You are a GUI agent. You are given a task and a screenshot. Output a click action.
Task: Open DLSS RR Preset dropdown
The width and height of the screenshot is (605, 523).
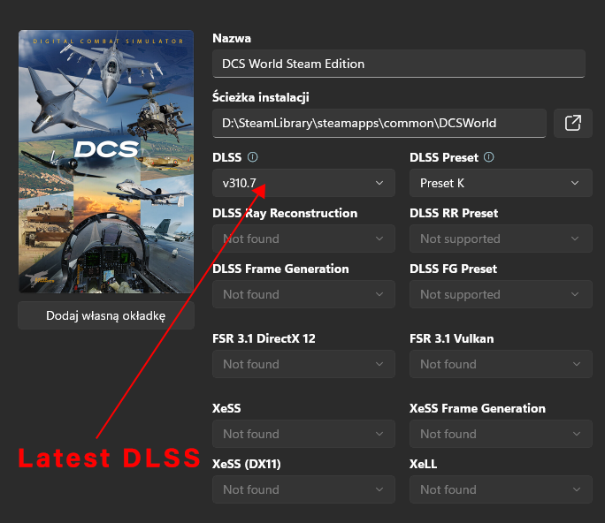click(x=501, y=239)
